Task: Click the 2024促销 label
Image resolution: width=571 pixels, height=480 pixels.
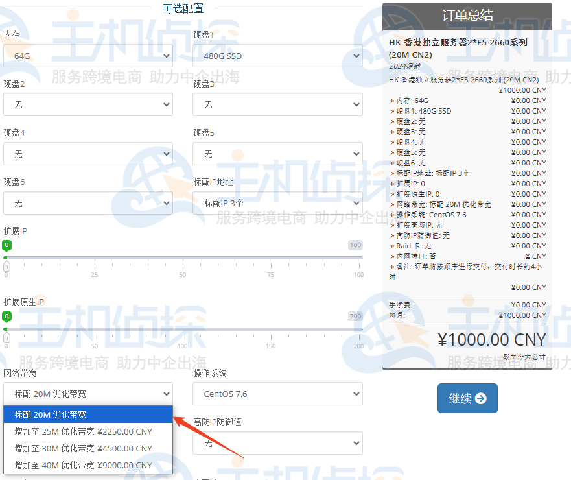Action: point(404,66)
